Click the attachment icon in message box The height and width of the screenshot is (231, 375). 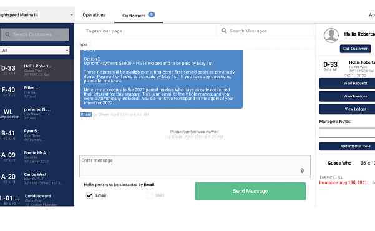(x=302, y=170)
